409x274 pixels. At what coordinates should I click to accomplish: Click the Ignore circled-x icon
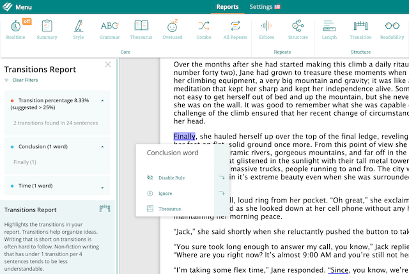(x=150, y=193)
